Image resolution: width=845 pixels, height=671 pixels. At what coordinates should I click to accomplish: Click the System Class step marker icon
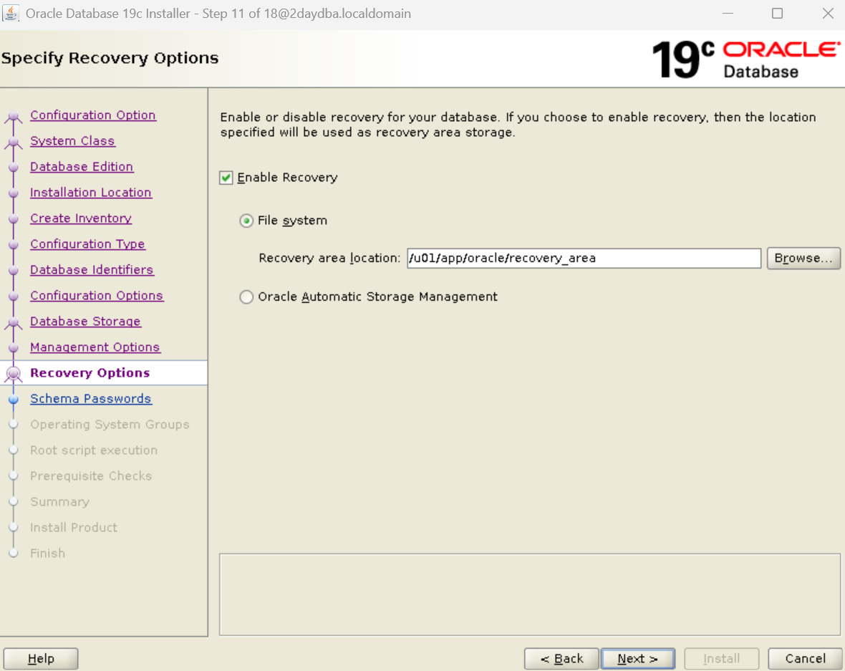click(x=14, y=142)
